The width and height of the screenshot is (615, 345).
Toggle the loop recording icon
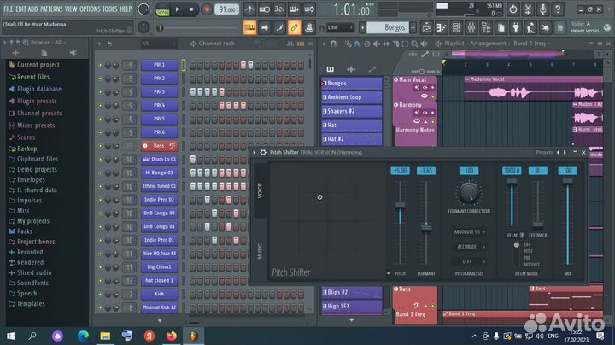[309, 9]
